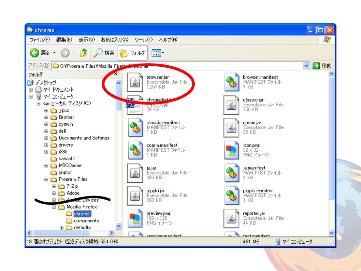Click file list scroll down arrow

point(331,233)
